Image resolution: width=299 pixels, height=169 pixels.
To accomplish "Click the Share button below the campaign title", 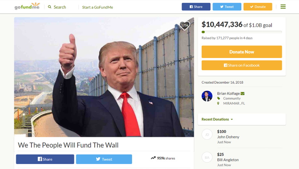I will point(45,159).
